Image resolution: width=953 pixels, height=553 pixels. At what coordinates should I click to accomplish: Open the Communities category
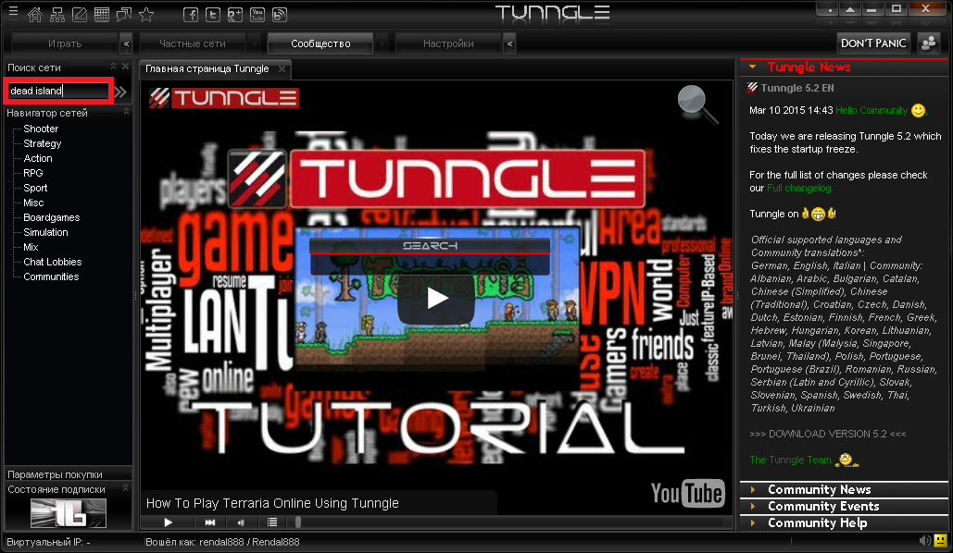pos(51,276)
